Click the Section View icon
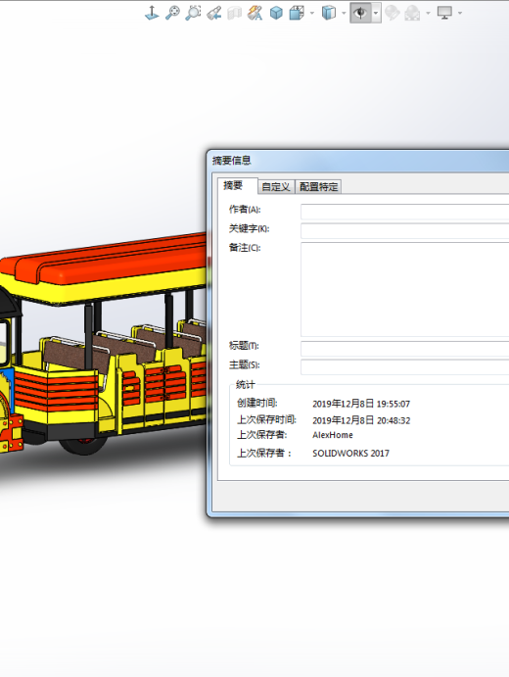The image size is (509, 677). coord(235,13)
